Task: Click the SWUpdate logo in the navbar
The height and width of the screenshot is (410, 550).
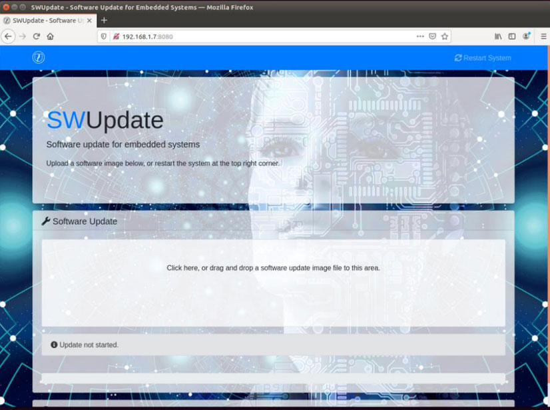Action: tap(39, 57)
